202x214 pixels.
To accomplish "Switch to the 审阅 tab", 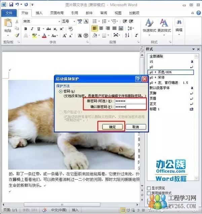I will coord(104,13).
